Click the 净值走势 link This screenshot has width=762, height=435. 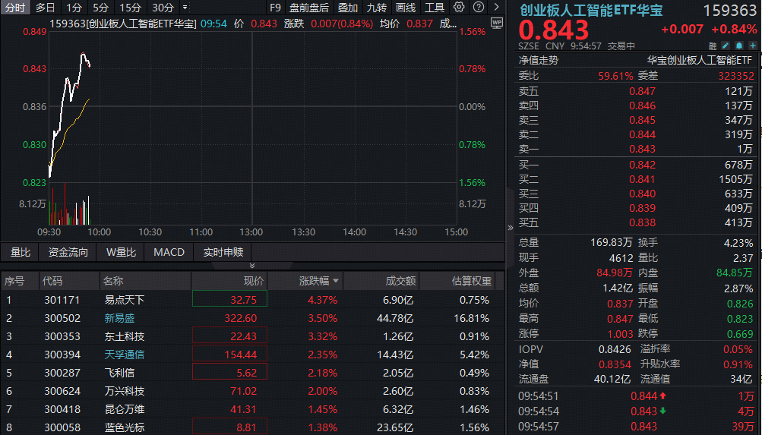(x=539, y=60)
